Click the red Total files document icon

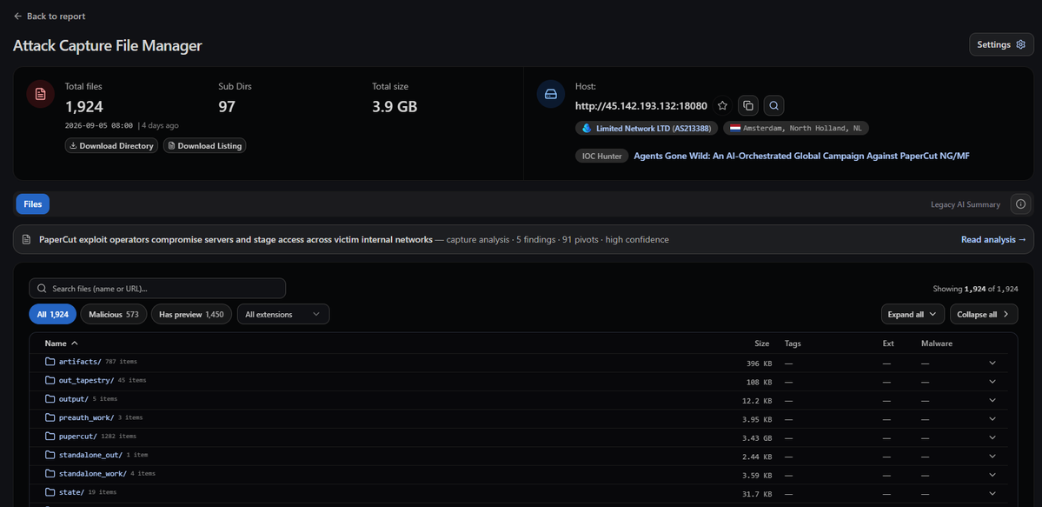tap(41, 94)
